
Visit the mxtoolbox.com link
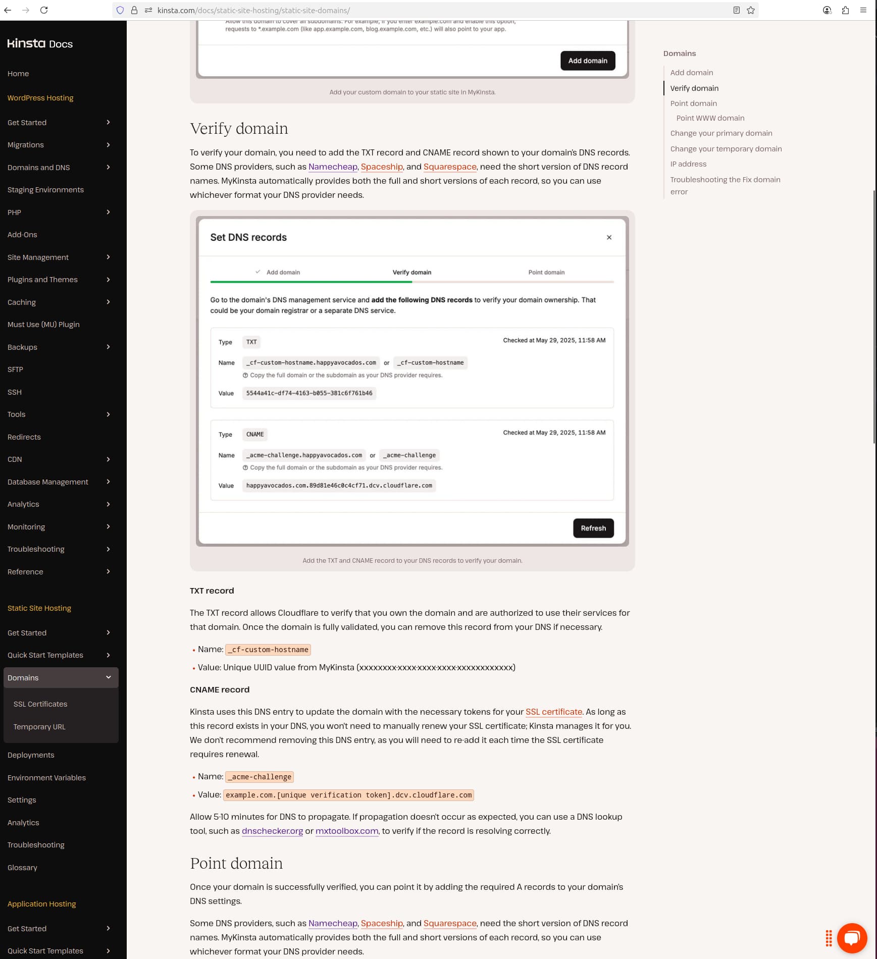pyautogui.click(x=347, y=831)
